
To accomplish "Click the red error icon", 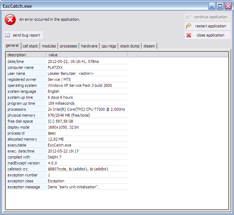I will point(10,20).
